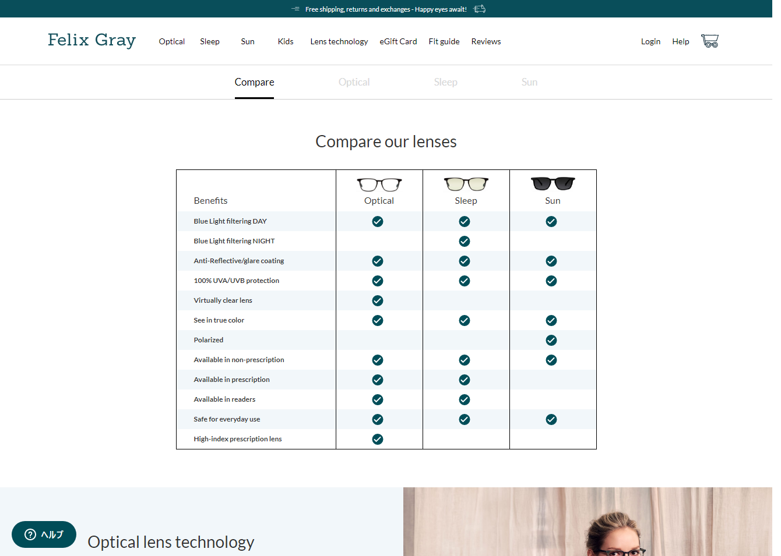Go to Lens technology page
The image size is (781, 556).
[x=339, y=41]
